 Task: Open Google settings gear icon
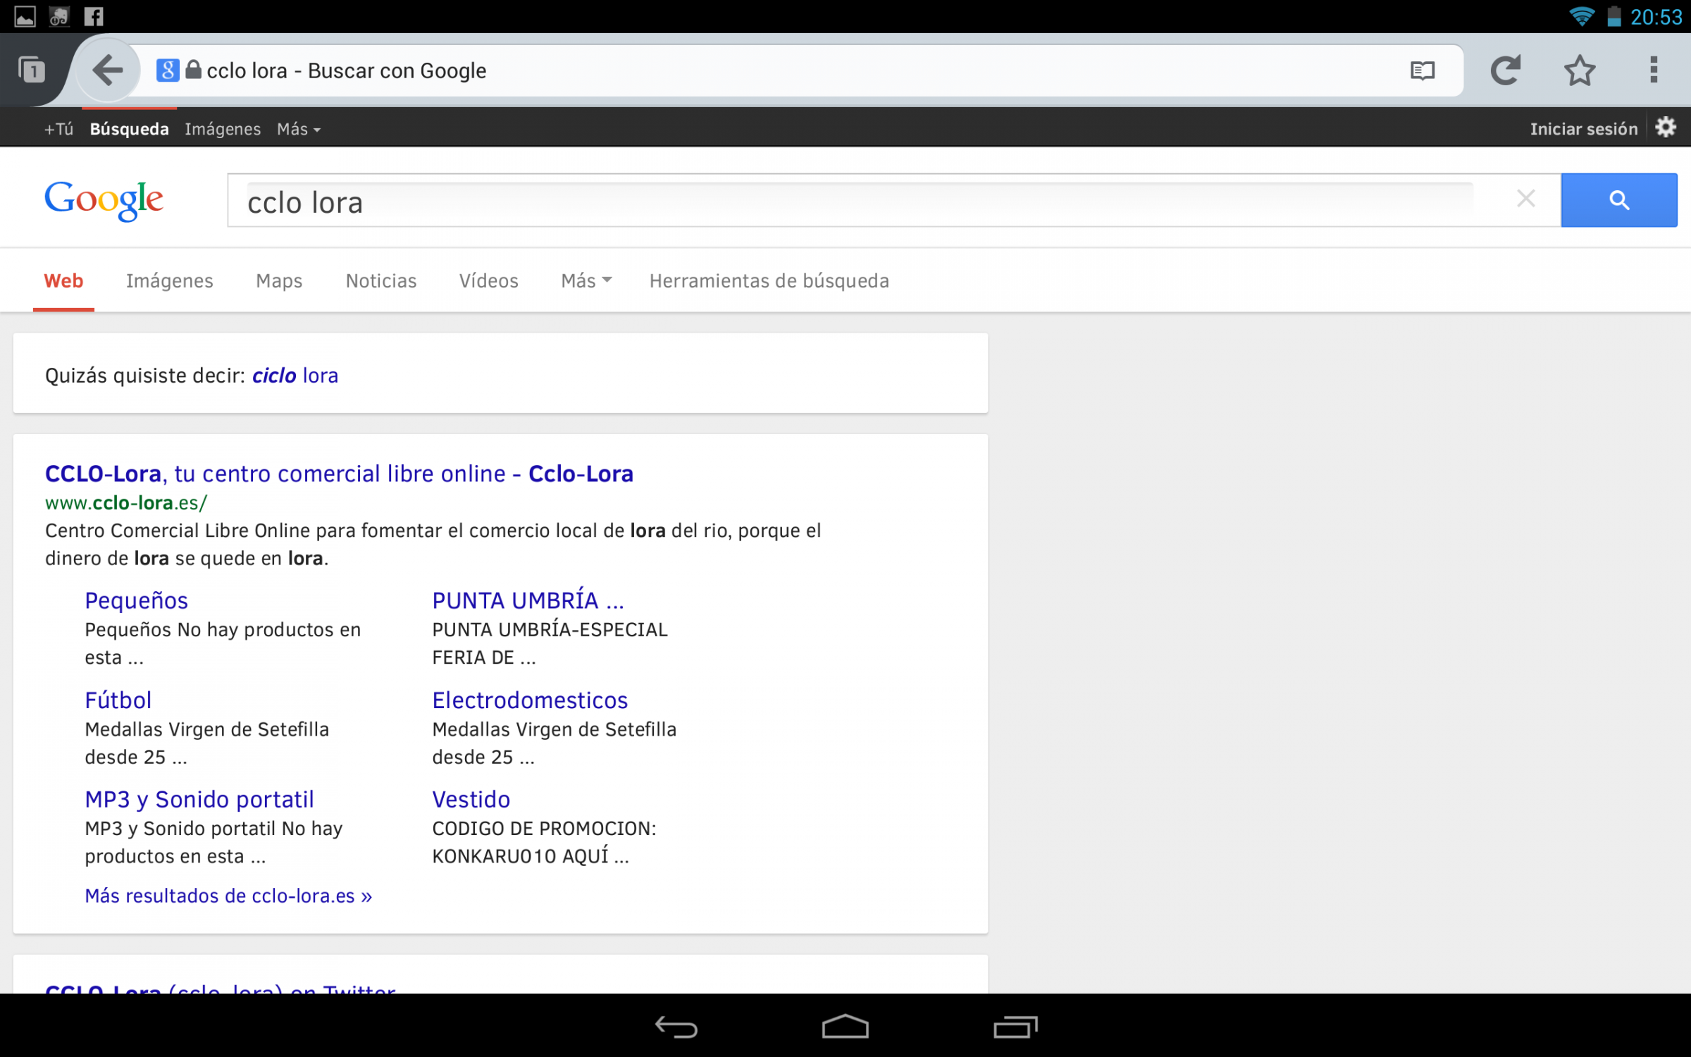(x=1666, y=128)
